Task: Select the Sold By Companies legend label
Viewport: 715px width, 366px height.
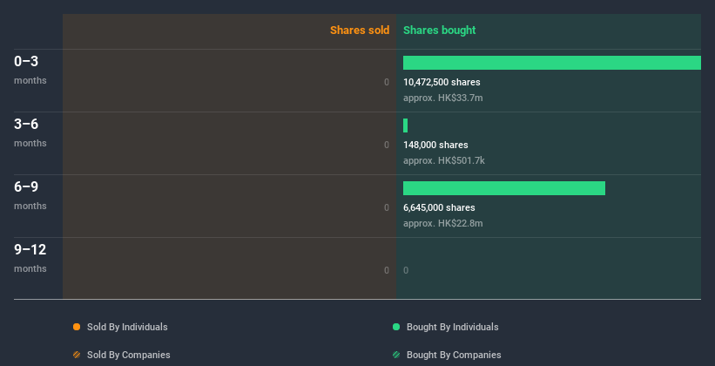Action: coord(129,355)
